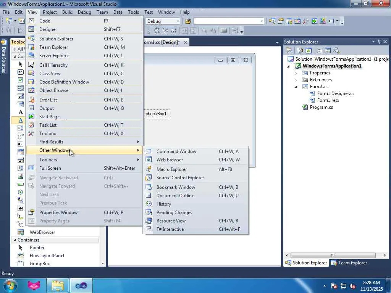The width and height of the screenshot is (391, 293).
Task: Open the Tools menu in menu bar
Action: [133, 12]
